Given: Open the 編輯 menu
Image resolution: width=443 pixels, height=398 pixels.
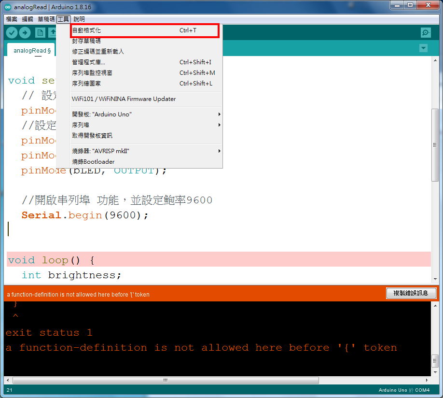Looking at the screenshot, I should (x=28, y=19).
